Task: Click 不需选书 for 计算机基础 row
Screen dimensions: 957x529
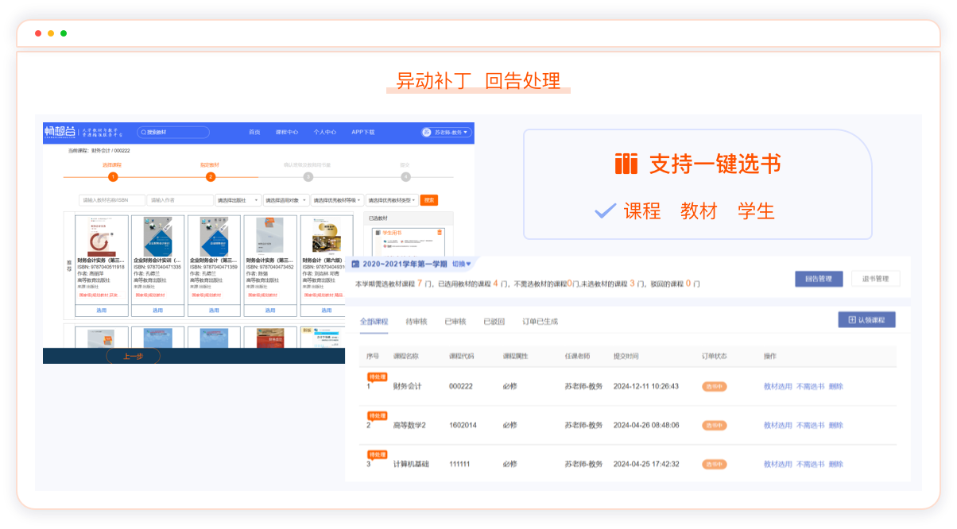Action: click(x=811, y=464)
